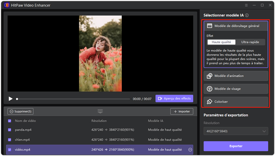Click Aperçu des effects button
Image resolution: width=275 pixels, height=156 pixels.
tap(174, 99)
